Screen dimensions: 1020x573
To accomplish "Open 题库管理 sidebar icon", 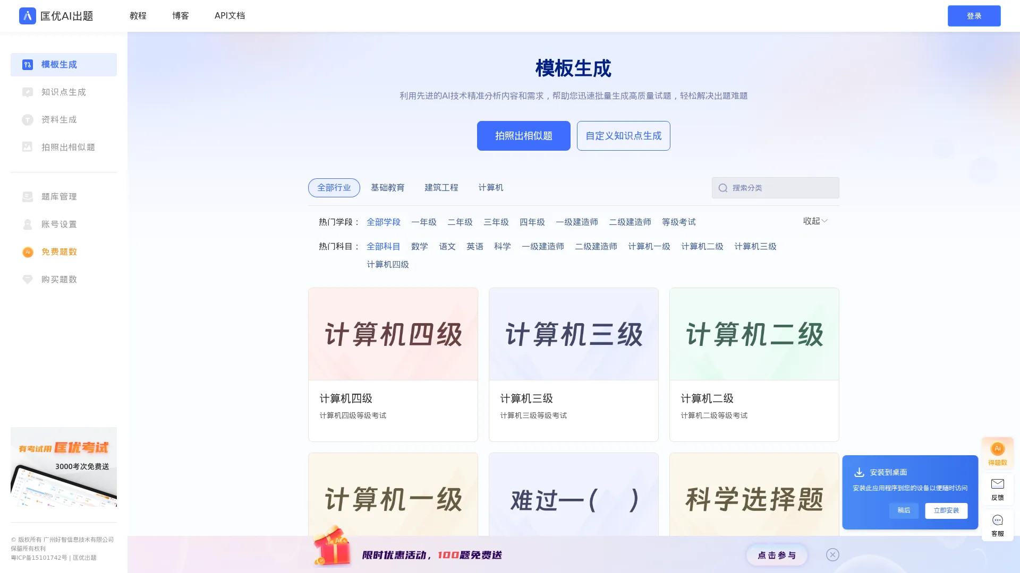I will (x=28, y=197).
